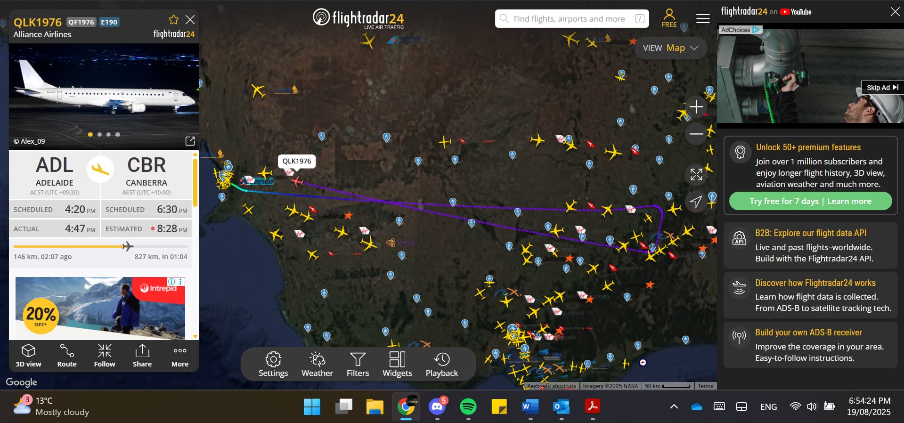Share this flight

click(x=142, y=356)
